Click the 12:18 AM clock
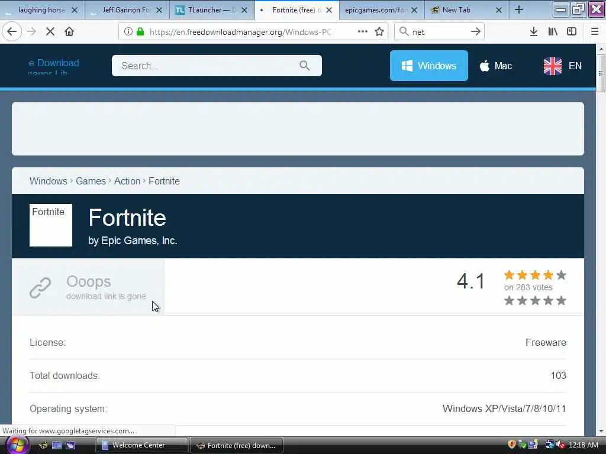 click(x=584, y=445)
